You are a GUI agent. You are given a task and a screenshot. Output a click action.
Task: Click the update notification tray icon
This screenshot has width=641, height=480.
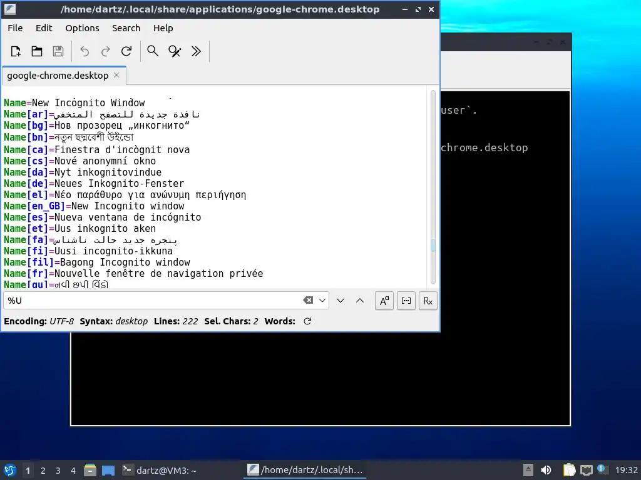tap(602, 469)
